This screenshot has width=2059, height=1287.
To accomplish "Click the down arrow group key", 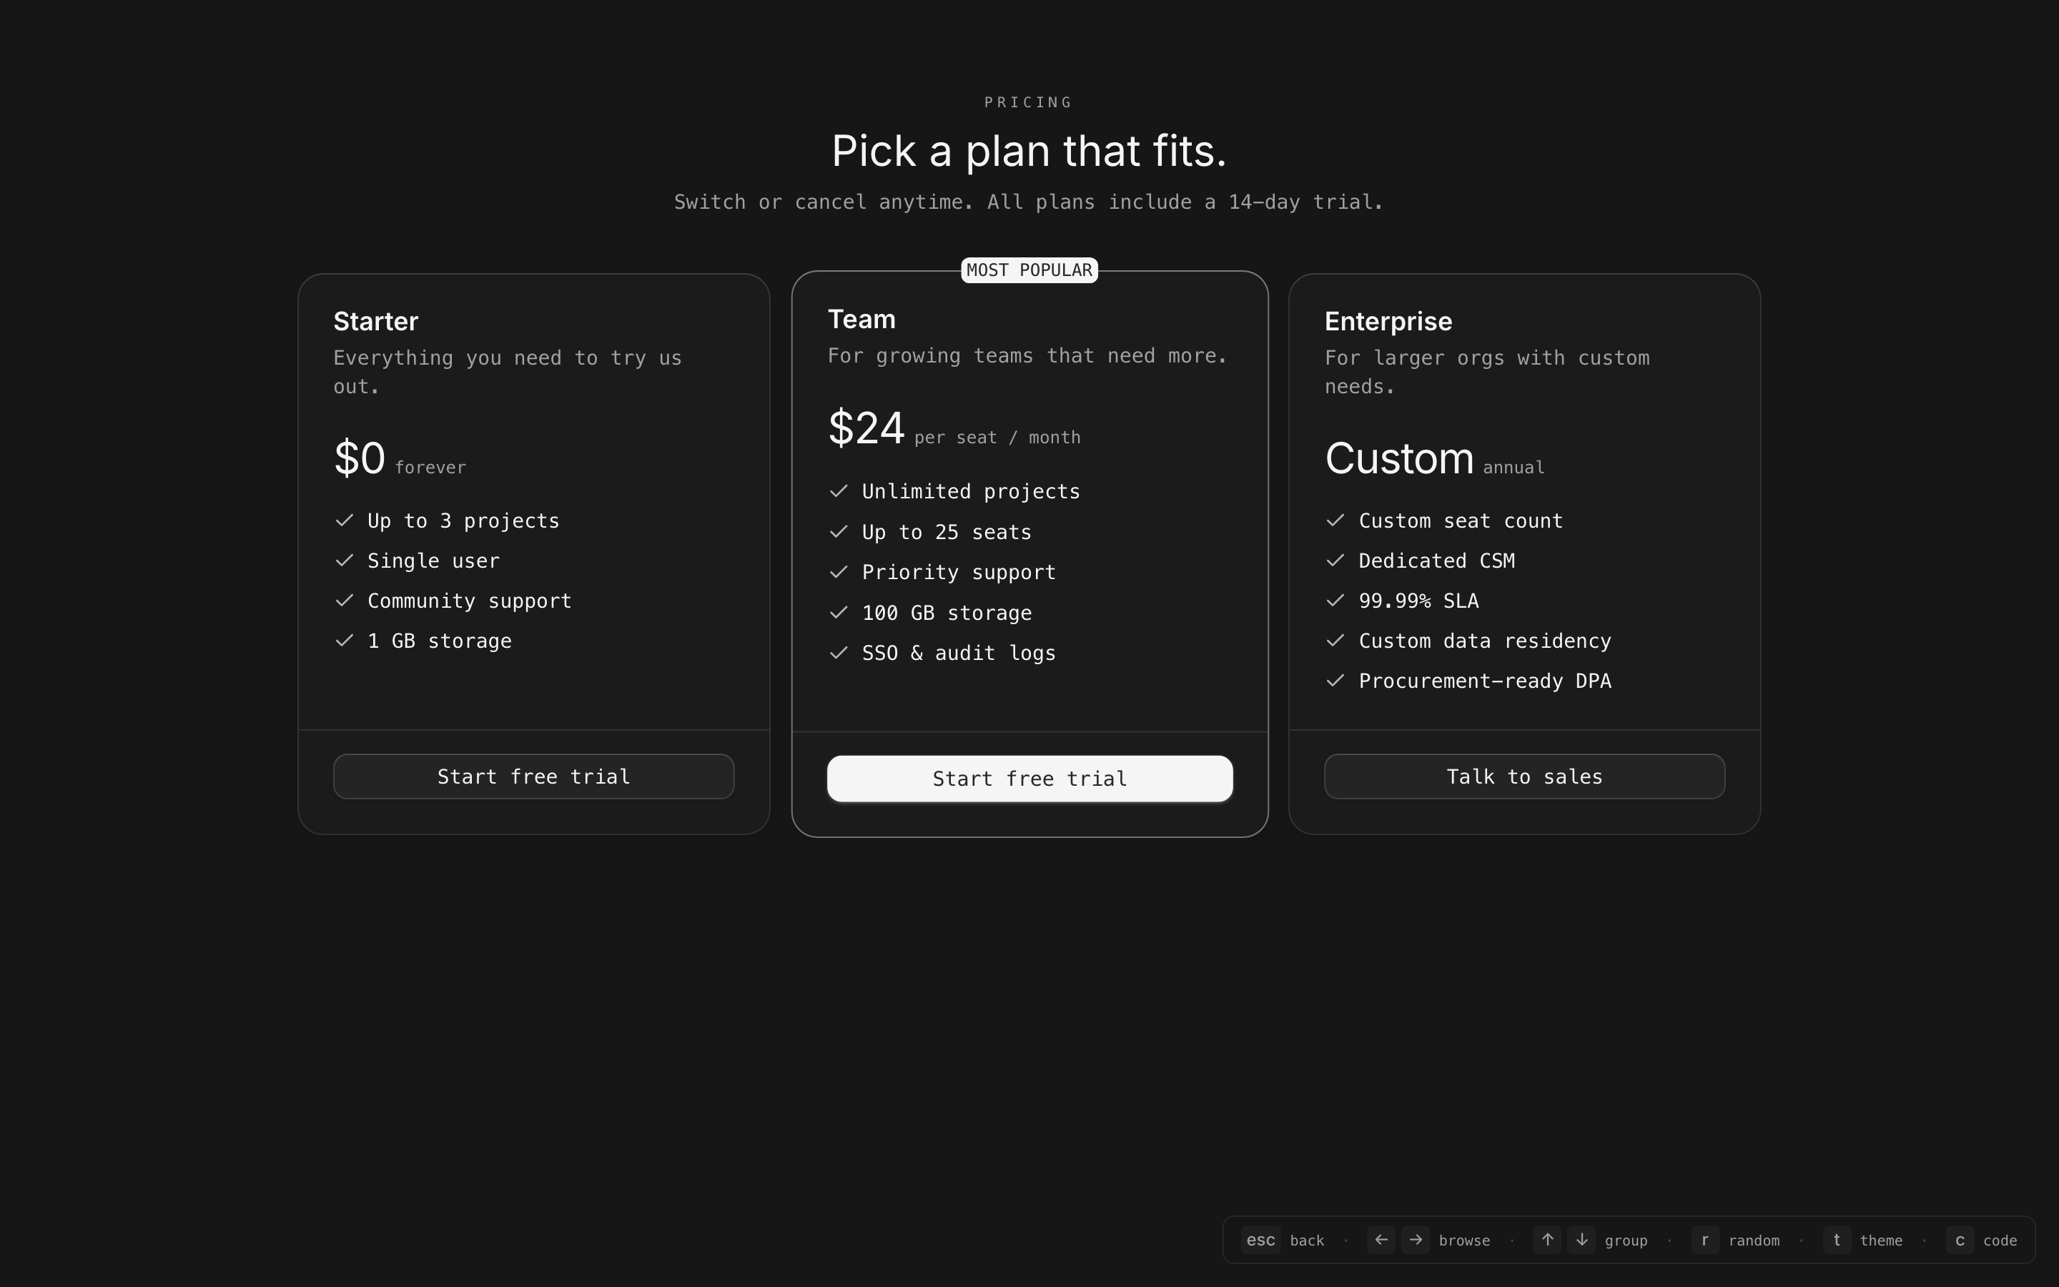I will click(1581, 1241).
